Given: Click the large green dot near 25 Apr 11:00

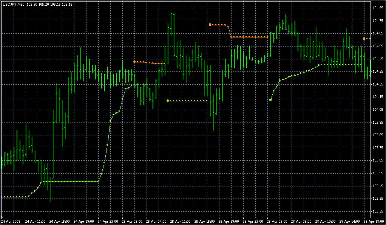Looking at the screenshot, I should pos(168,101).
